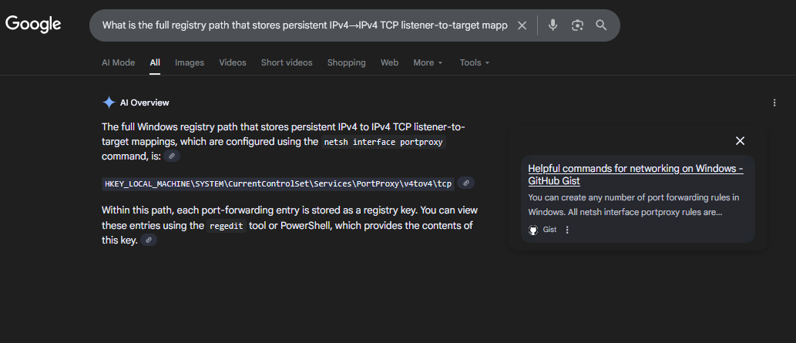Open the Gist result three-dot menu
Viewport: 796px width, 343px height.
tap(567, 230)
